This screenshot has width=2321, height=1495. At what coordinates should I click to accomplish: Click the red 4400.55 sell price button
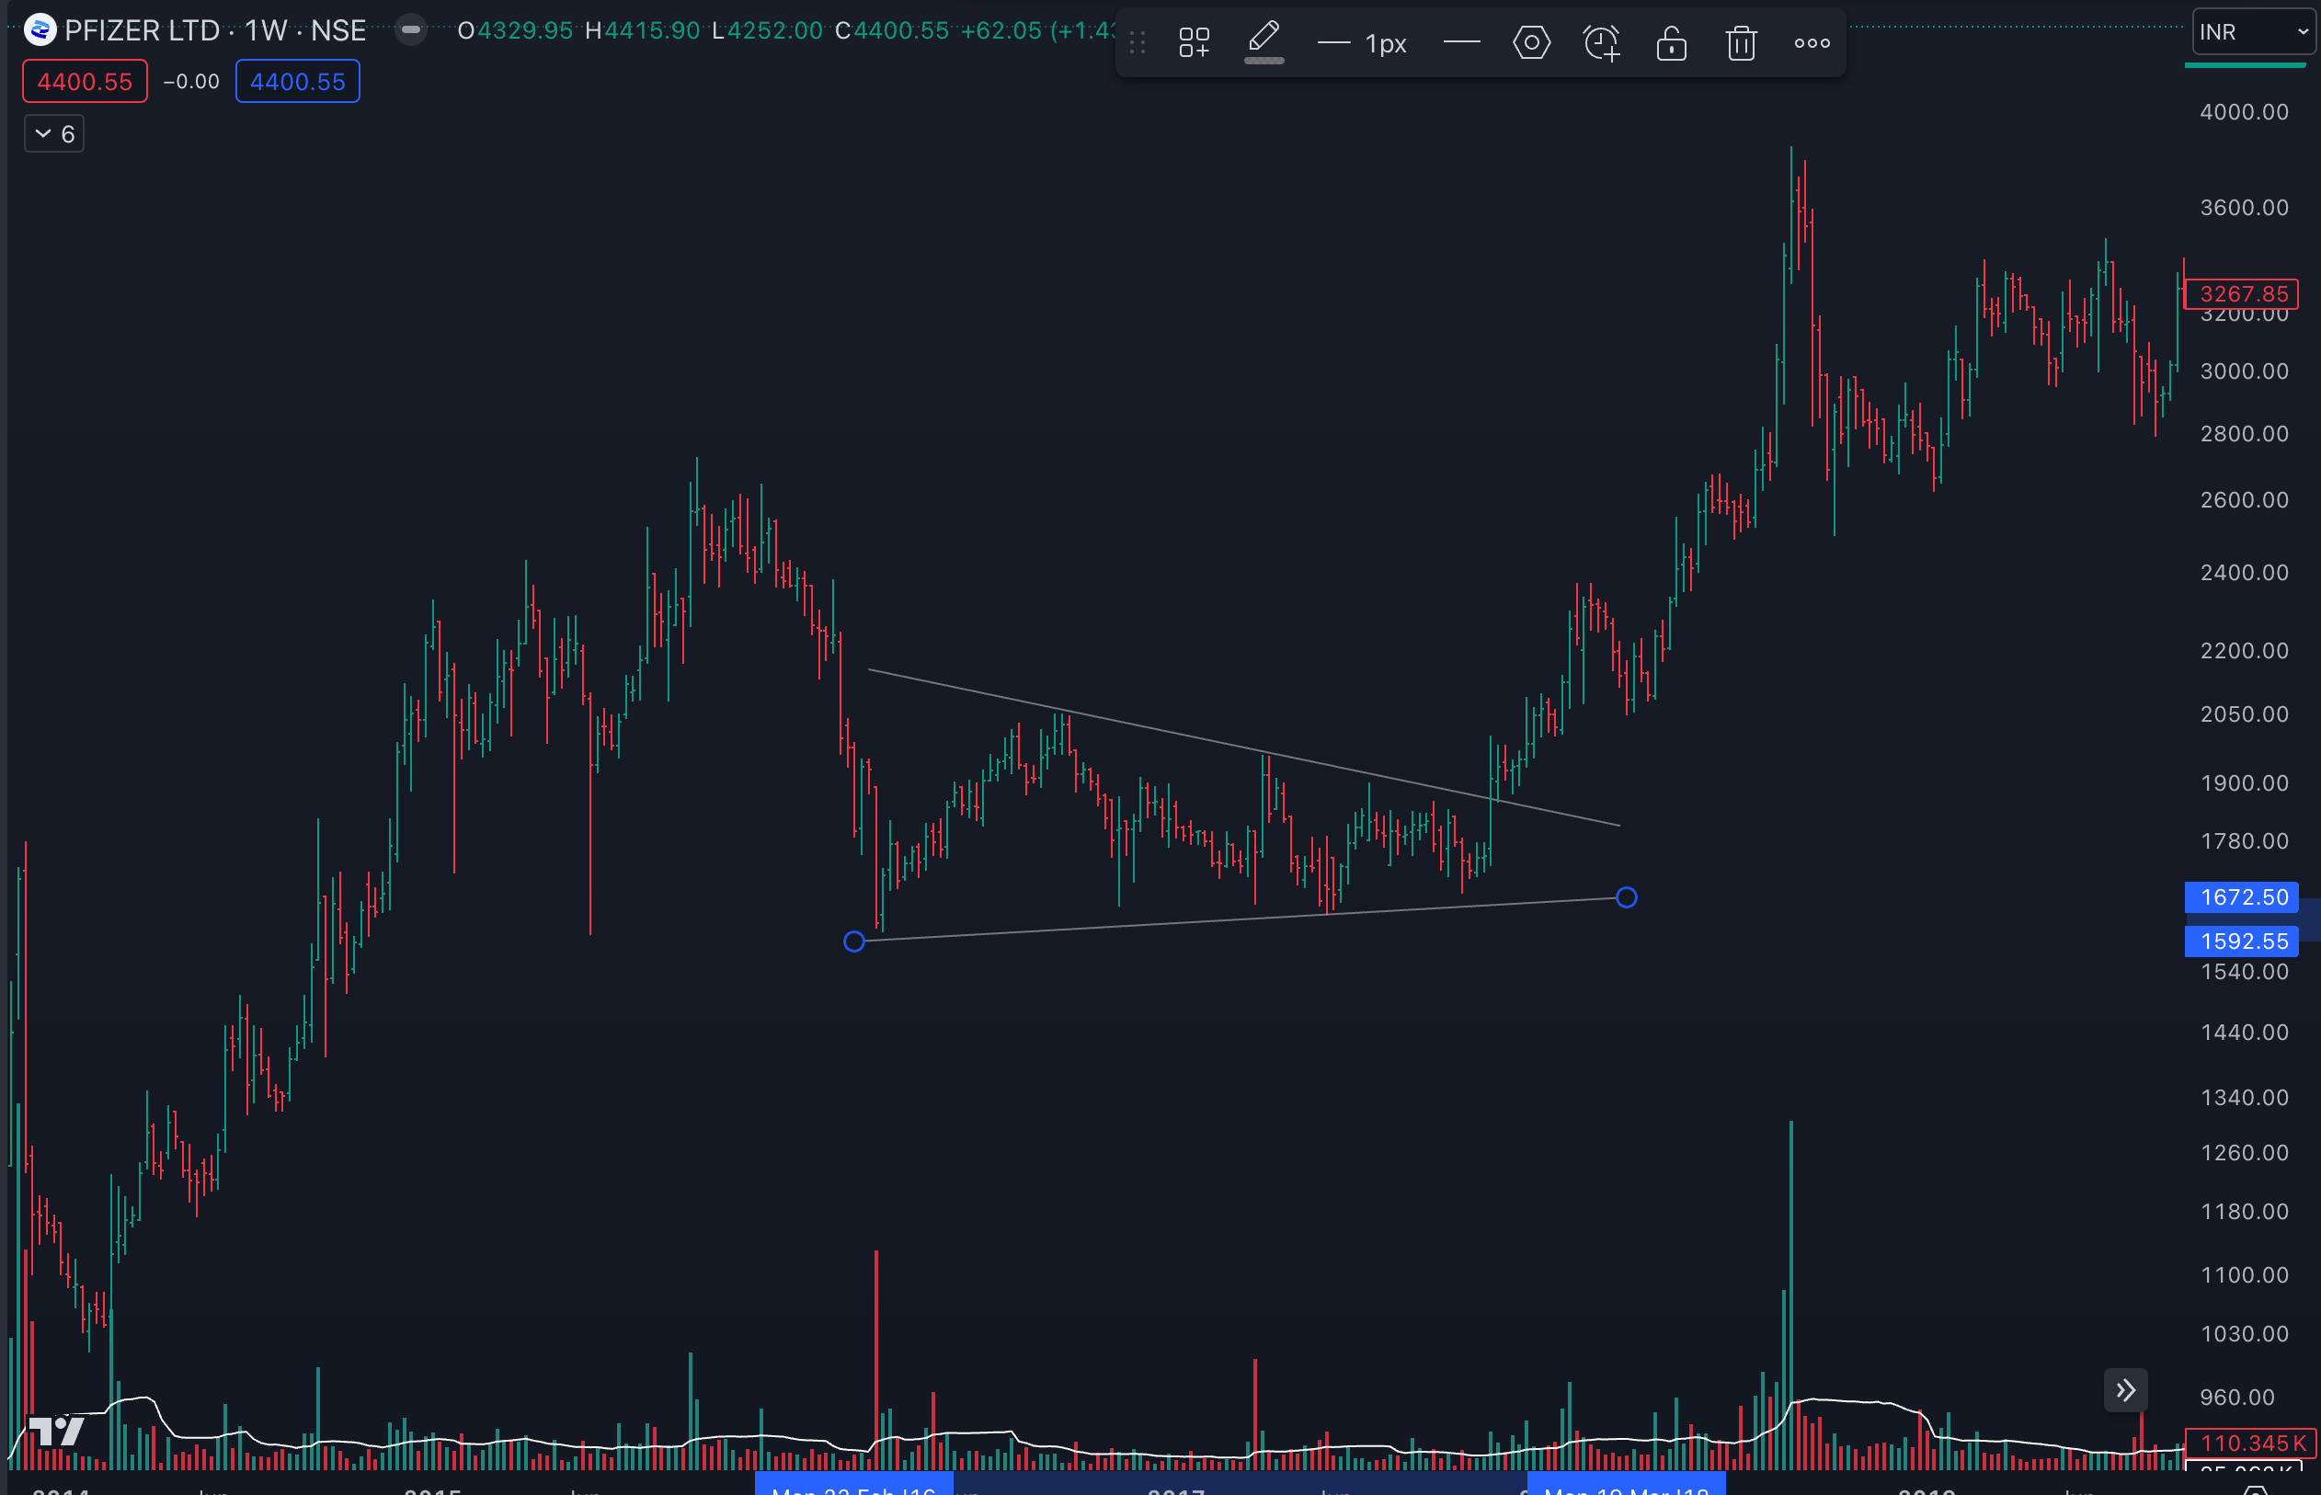(85, 82)
